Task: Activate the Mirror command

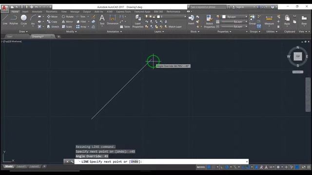Action: pyautogui.click(x=67, y=21)
